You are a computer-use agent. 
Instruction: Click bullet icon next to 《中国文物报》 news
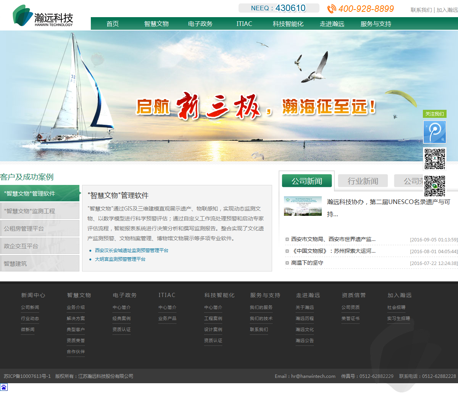pos(287,251)
